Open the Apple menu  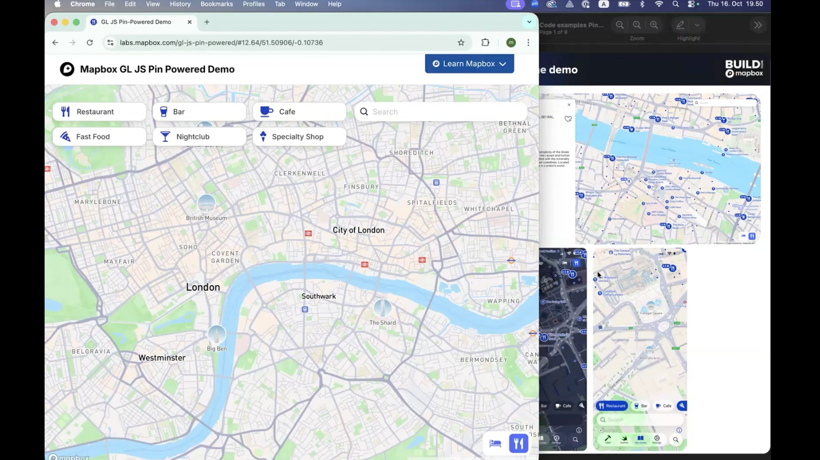(x=57, y=4)
